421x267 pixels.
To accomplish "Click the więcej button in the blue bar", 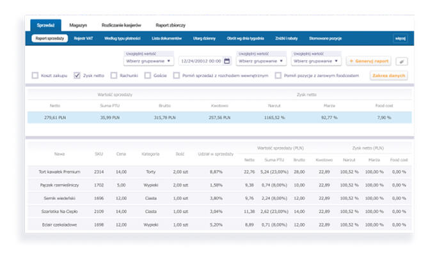I will click(401, 38).
